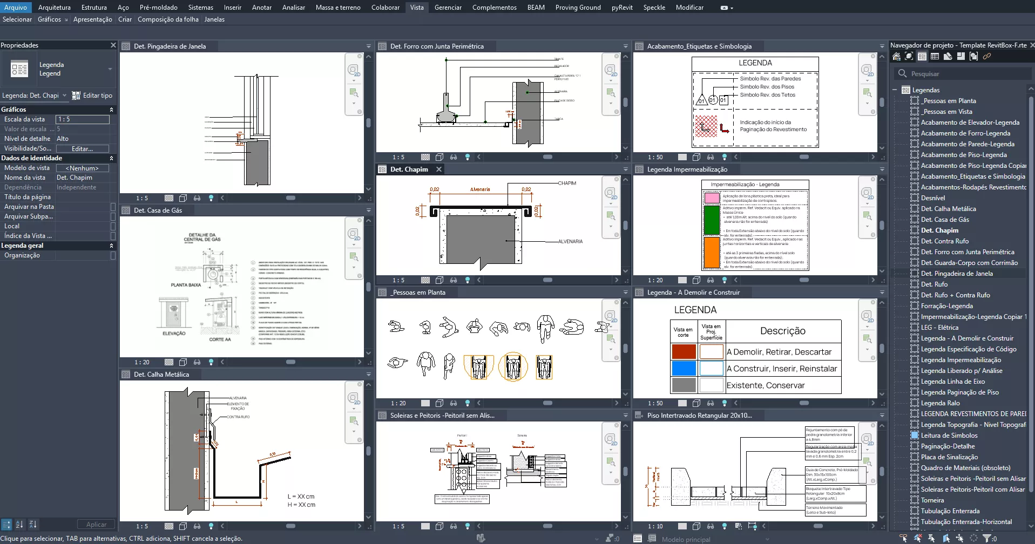Click the selection filter funnel in status bar
The width and height of the screenshot is (1035, 544).
tap(987, 538)
